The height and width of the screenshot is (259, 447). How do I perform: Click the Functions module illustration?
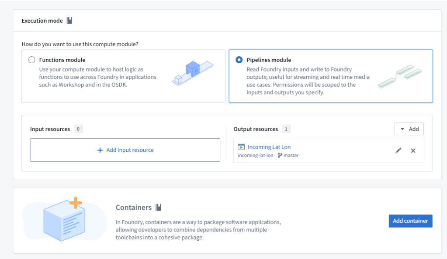coord(192,72)
